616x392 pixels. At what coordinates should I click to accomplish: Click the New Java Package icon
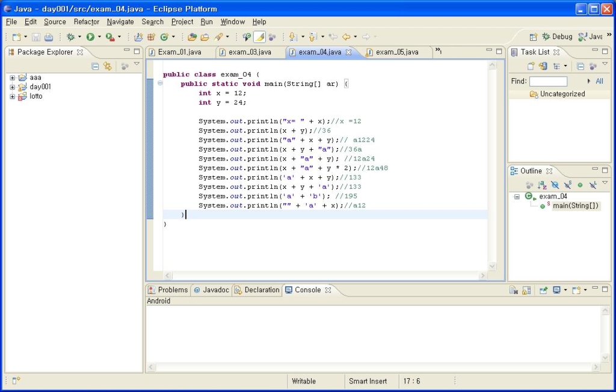(151, 37)
